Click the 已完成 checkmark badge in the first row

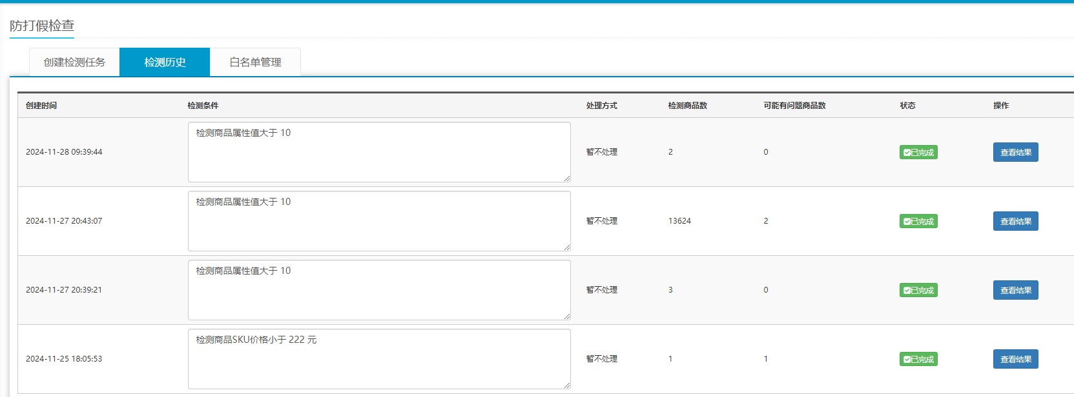918,152
